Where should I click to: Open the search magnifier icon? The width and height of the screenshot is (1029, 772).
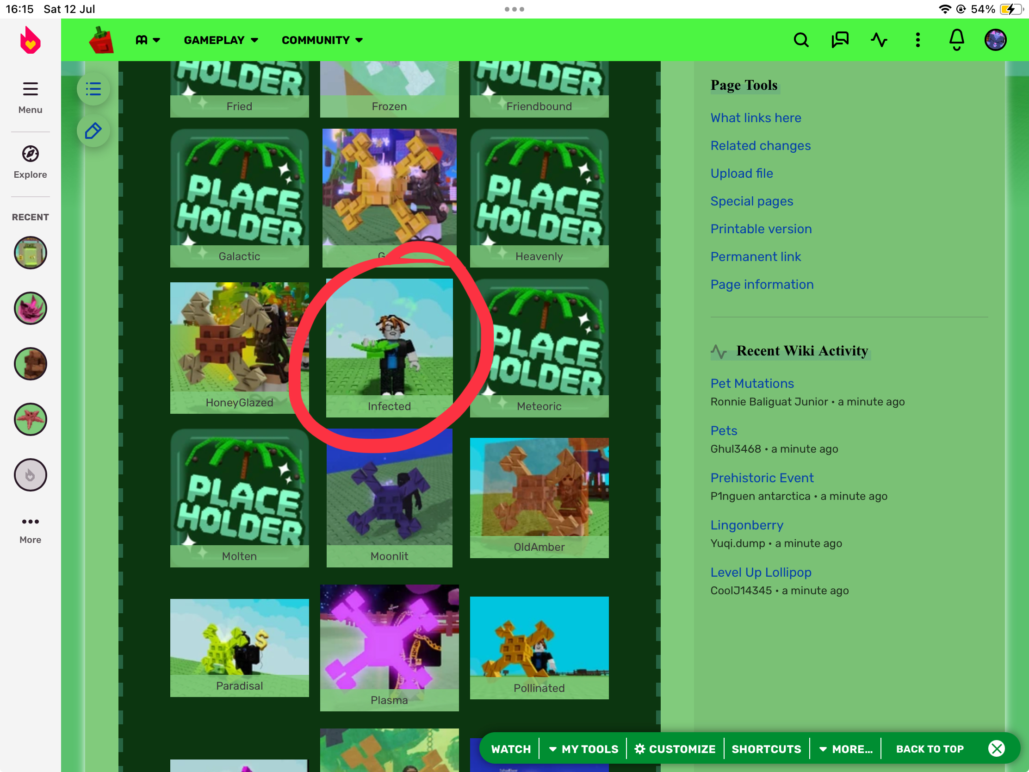800,40
